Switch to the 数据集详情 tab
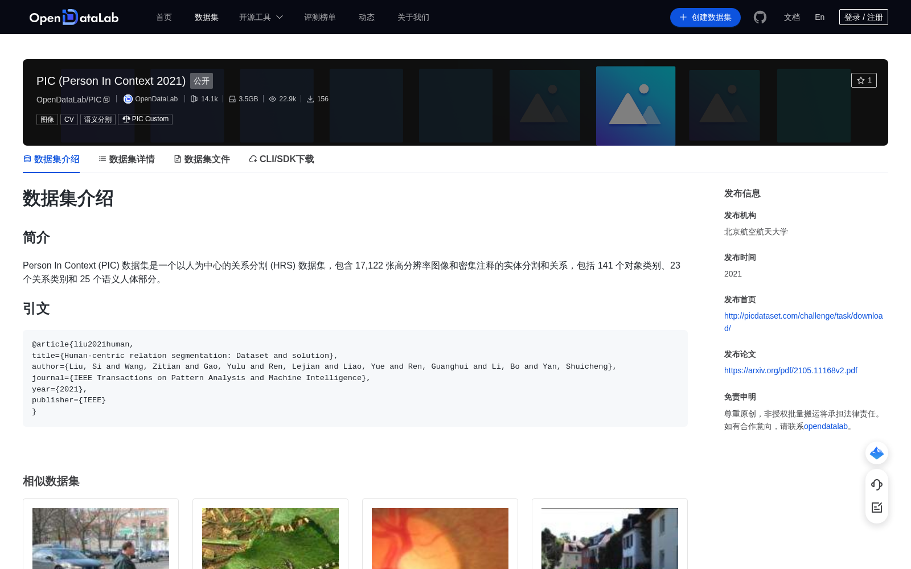The image size is (911, 569). point(126,159)
